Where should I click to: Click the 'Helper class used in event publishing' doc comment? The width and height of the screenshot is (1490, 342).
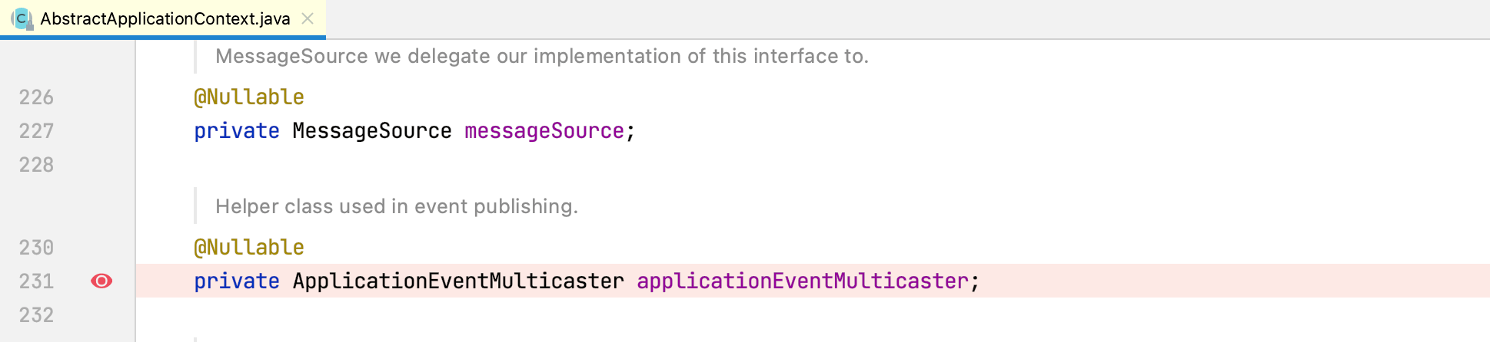(397, 206)
